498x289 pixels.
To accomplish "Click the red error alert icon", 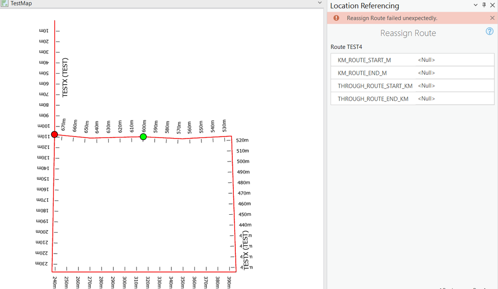I will [x=336, y=18].
